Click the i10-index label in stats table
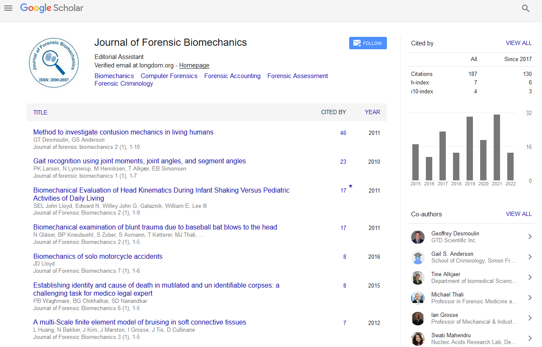Screen dimensions: 542x347 pyautogui.click(x=422, y=92)
